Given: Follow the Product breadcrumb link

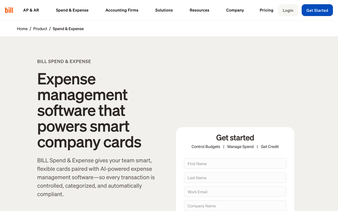Looking at the screenshot, I should (x=40, y=29).
